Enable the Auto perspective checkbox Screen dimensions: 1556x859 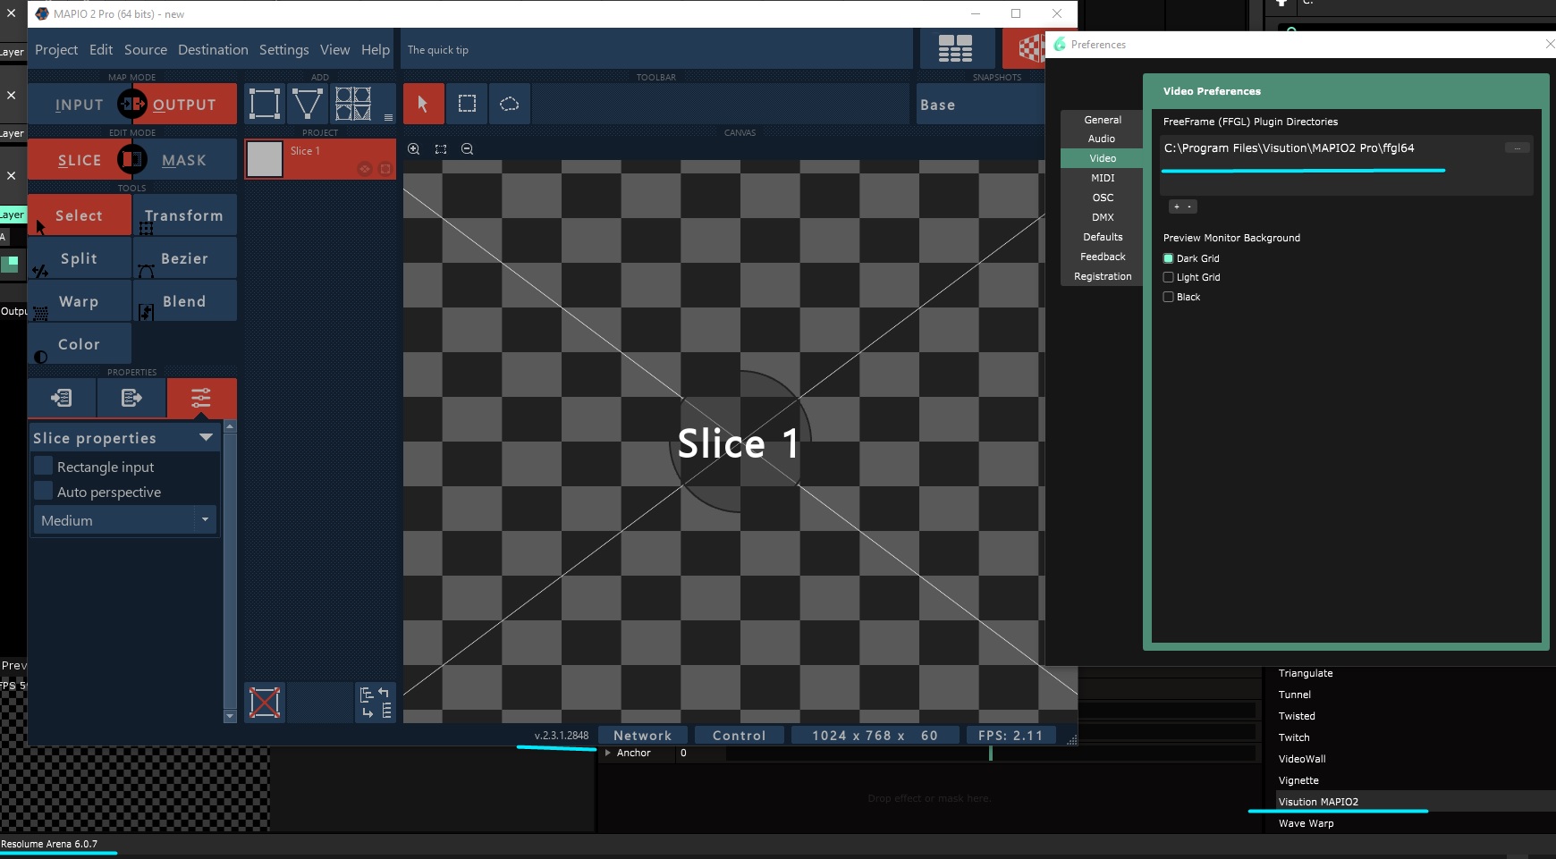click(43, 492)
